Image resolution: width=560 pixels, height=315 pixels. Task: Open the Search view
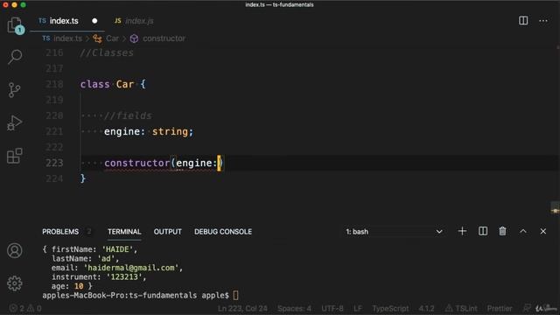(15, 56)
